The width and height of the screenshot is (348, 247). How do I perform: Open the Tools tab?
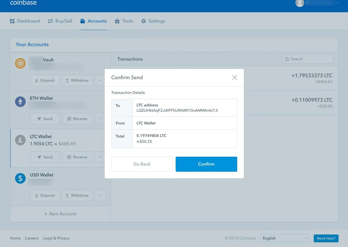point(124,21)
